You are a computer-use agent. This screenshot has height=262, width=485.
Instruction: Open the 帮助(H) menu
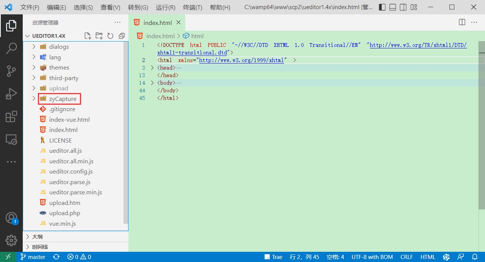point(220,7)
